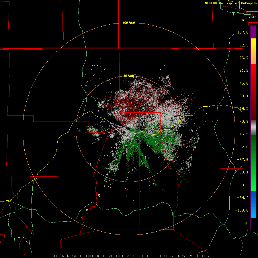Click the yellow-orange segment of the color bar
258x258 pixels.
point(253,51)
